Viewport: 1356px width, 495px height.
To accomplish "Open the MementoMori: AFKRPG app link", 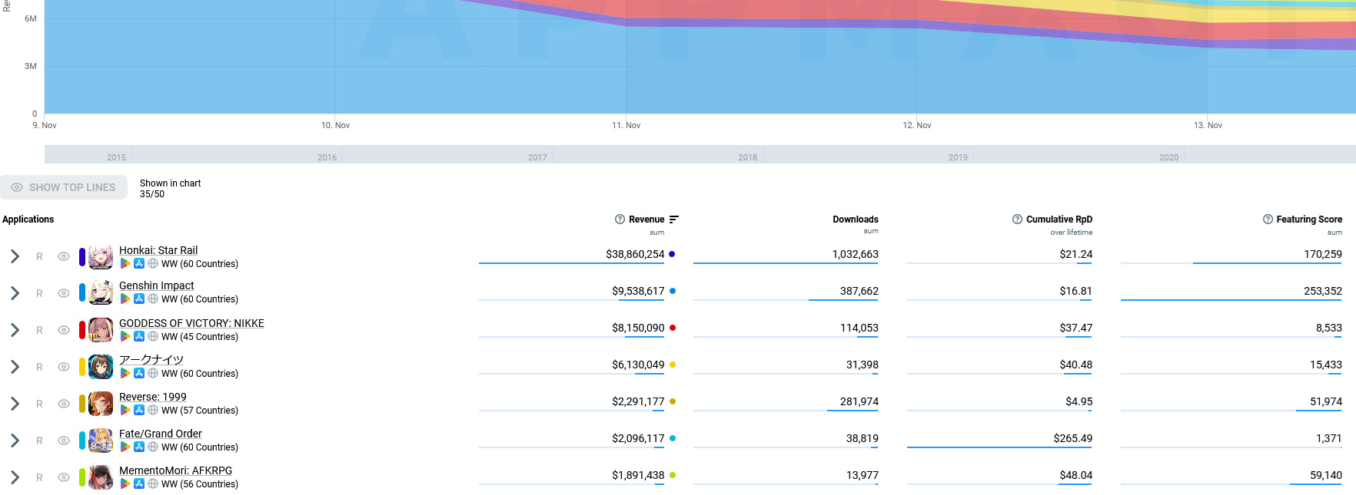I will point(175,470).
